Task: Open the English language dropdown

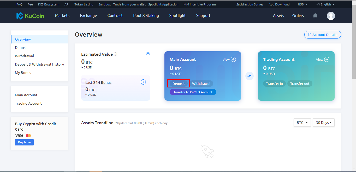Action: 325,4
